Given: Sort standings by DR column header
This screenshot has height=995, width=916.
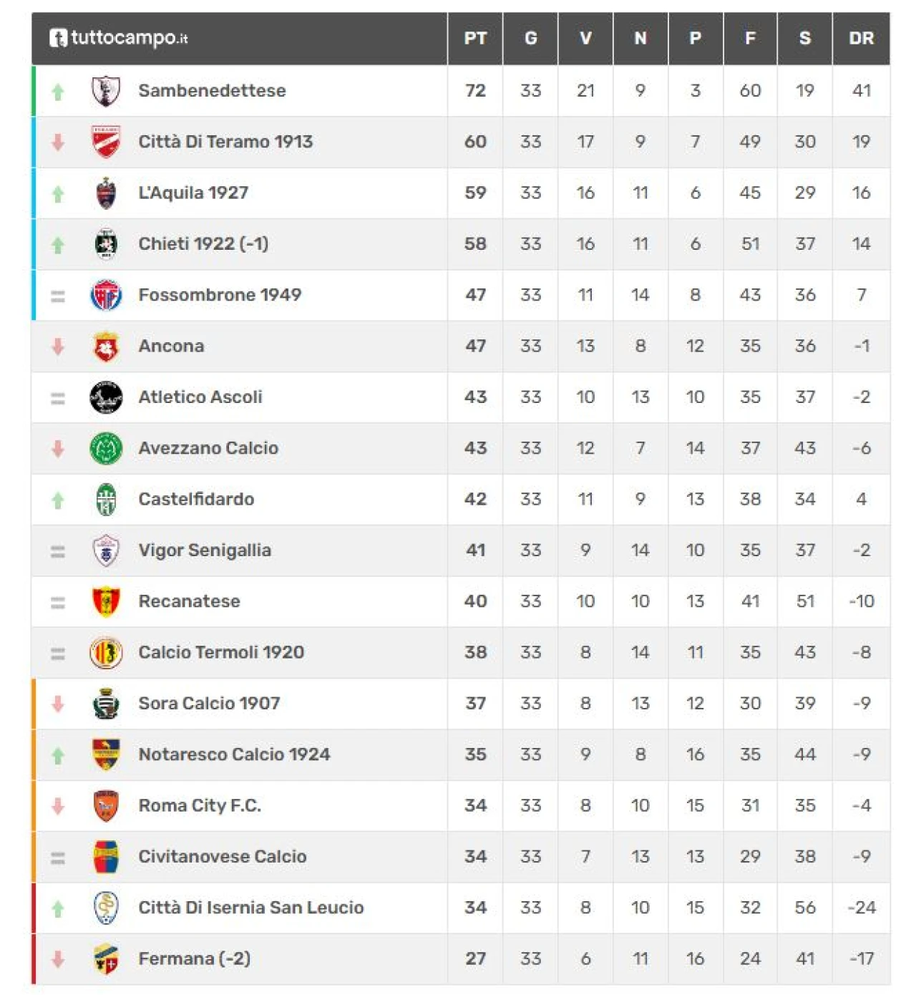Looking at the screenshot, I should coord(862,38).
